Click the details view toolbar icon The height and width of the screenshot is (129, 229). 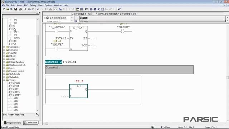(x=82, y=9)
